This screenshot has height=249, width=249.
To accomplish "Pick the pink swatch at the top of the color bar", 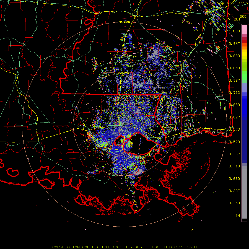I will (x=244, y=29).
